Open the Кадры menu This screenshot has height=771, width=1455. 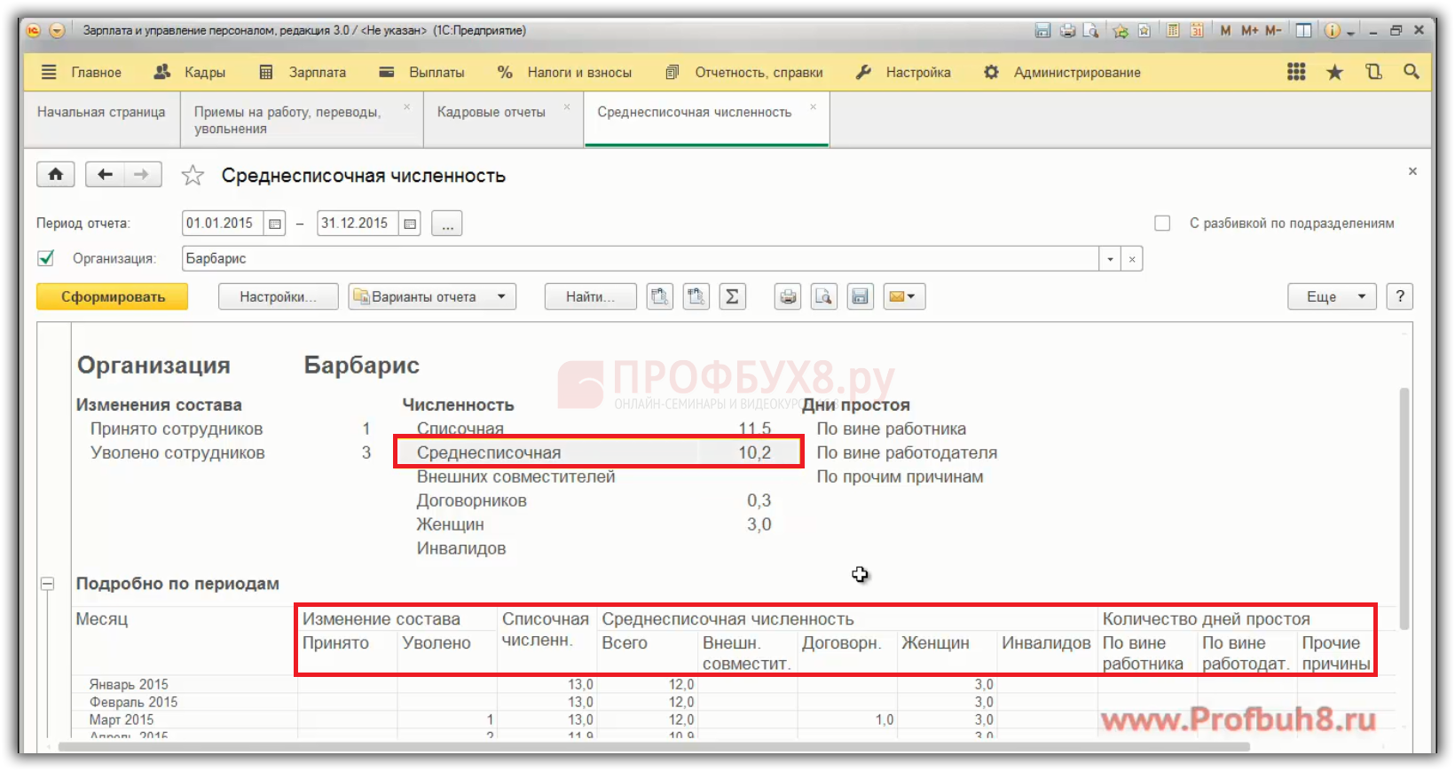pos(190,73)
